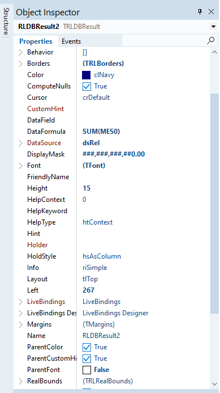The image size is (220, 393).
Task: Expand the DataSource property
Action: 20,143
